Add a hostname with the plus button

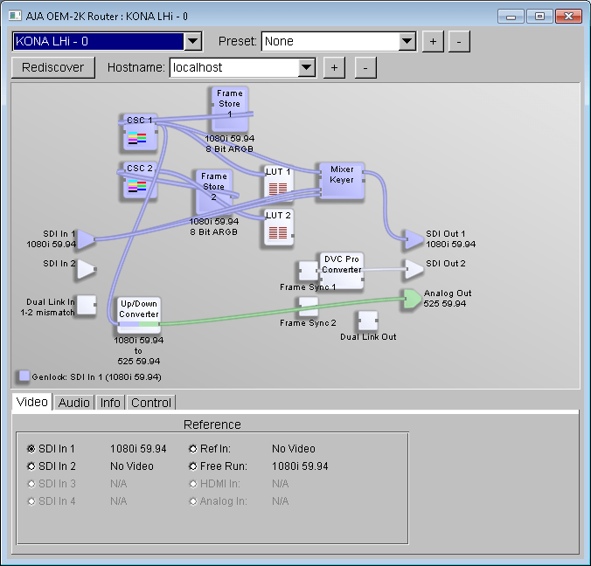[x=334, y=68]
